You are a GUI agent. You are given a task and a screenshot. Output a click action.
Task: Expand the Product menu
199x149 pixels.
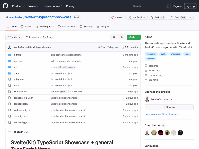(x=18, y=6)
